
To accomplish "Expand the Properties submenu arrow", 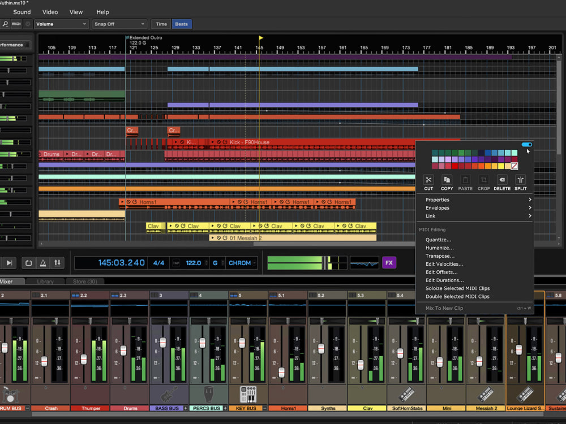I will (530, 200).
